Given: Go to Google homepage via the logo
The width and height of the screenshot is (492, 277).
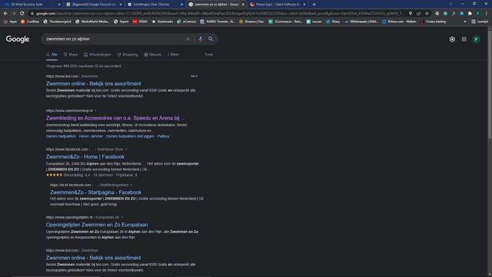Looking at the screenshot, I should (18, 39).
